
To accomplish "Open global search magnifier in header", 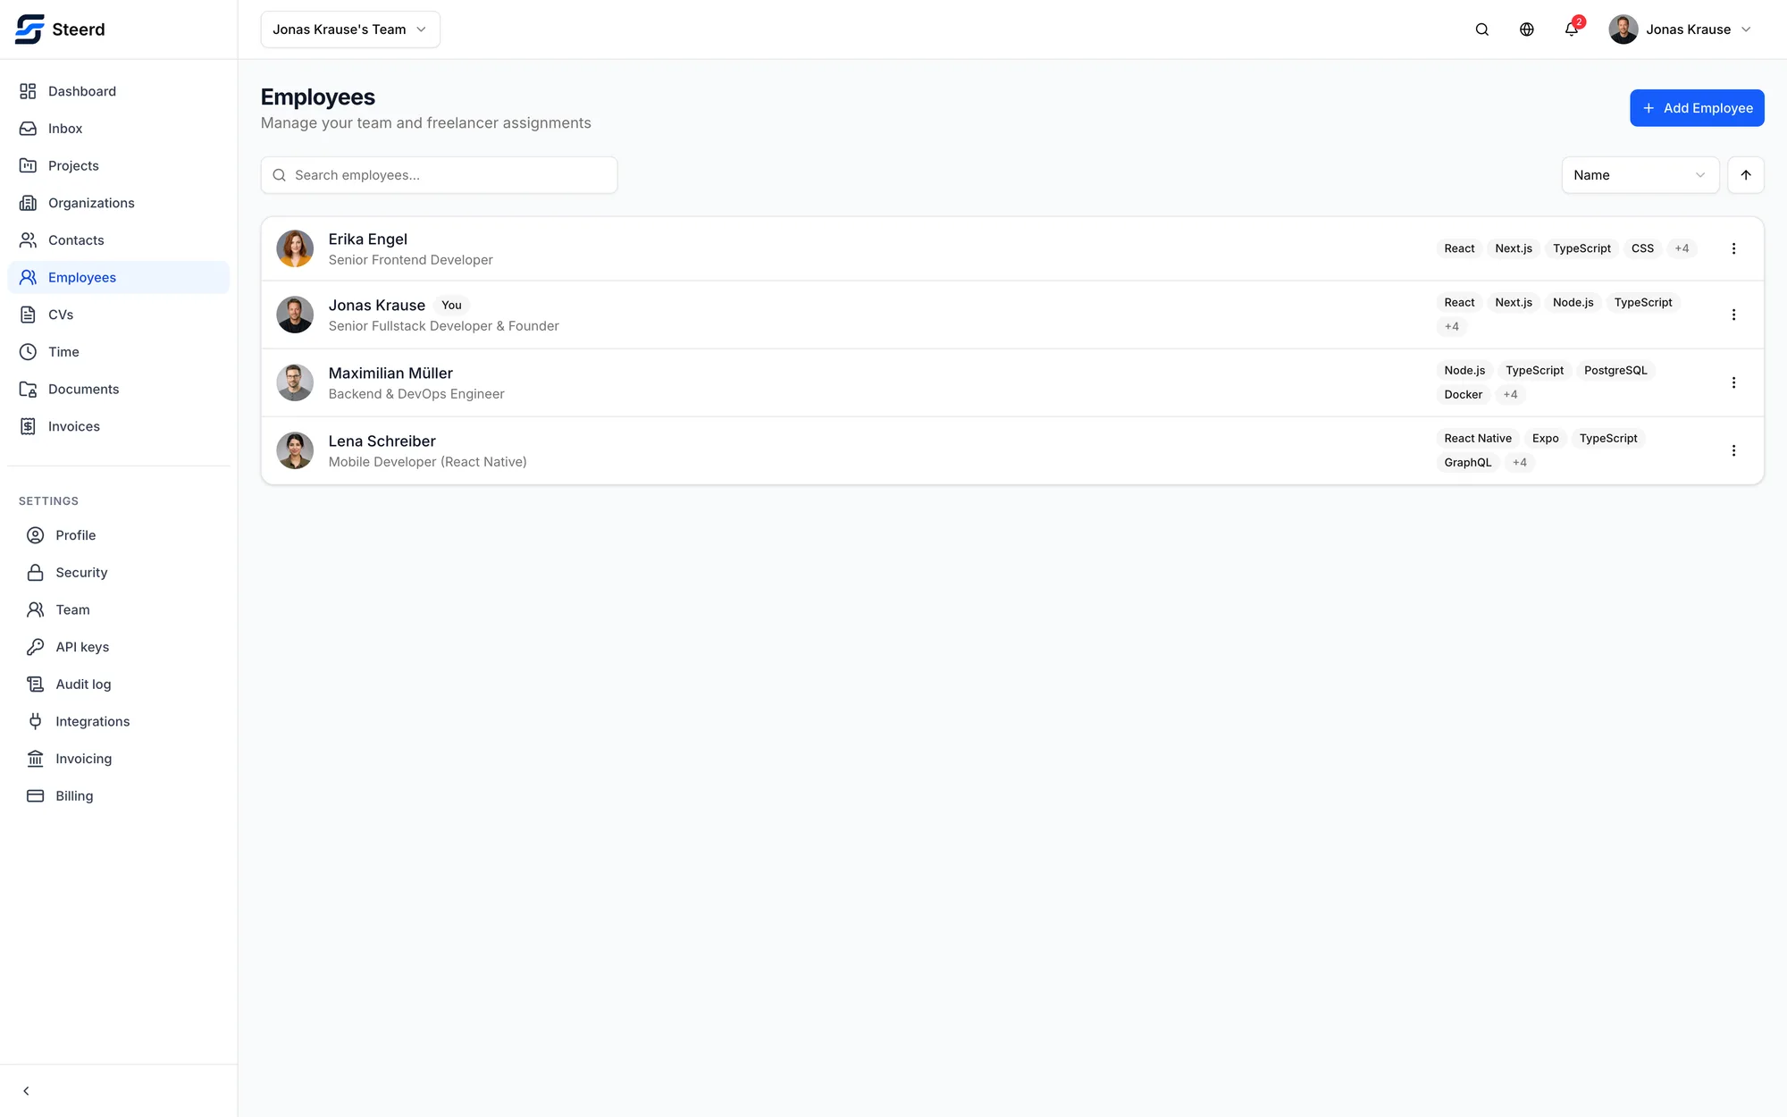I will pyautogui.click(x=1482, y=29).
